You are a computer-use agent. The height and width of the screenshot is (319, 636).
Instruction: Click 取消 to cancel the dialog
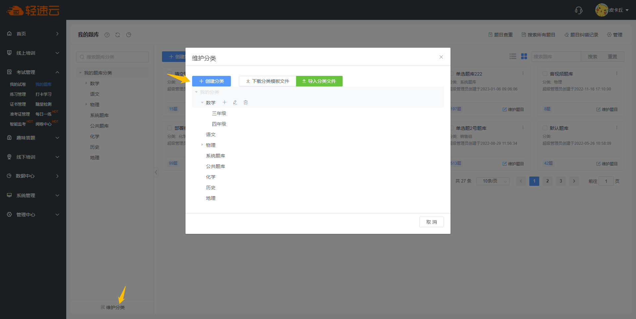(431, 222)
